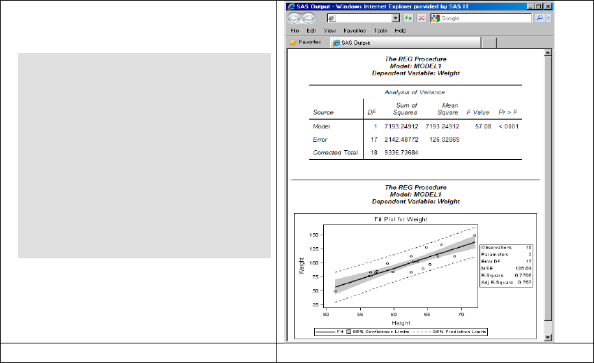Click the Google provider icon in search box
This screenshot has width=594, height=363.
436,18
